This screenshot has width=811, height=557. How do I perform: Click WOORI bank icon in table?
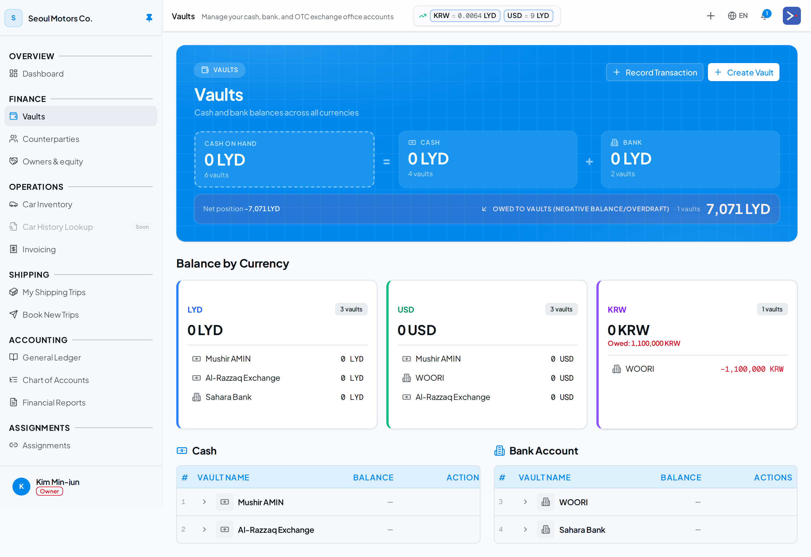coord(546,502)
